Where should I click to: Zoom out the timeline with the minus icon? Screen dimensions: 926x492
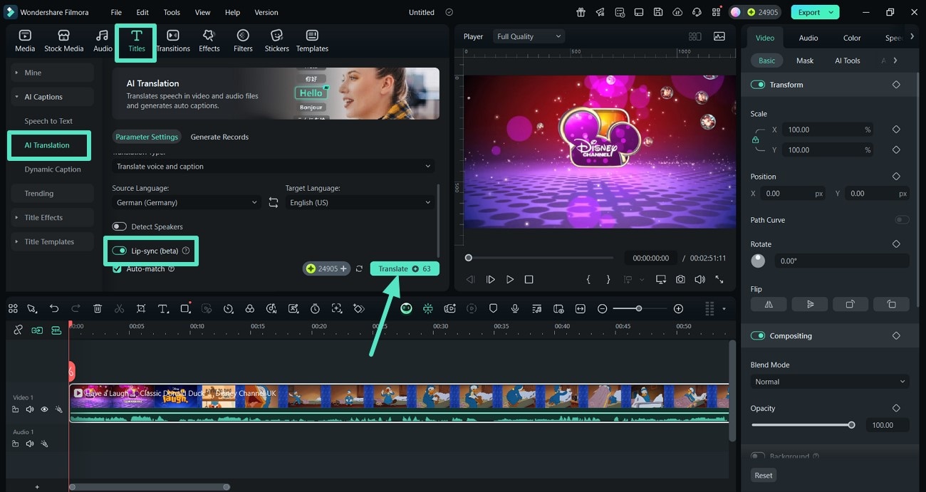coord(602,308)
